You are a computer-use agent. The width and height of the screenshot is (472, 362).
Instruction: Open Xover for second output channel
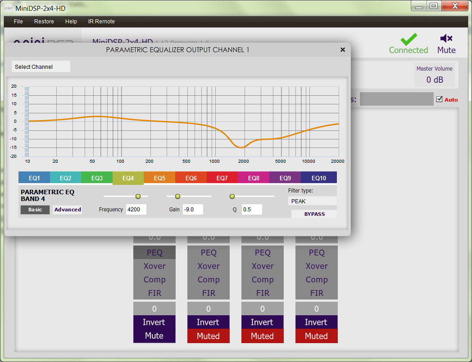click(209, 266)
